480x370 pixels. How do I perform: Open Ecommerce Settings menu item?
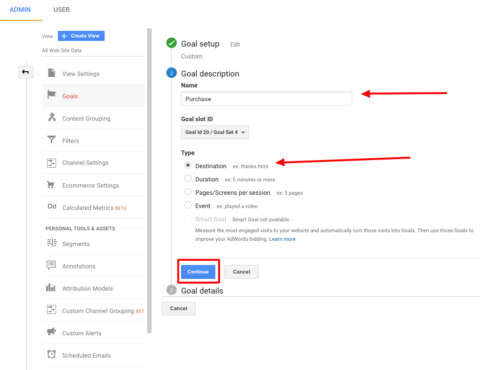93,185
